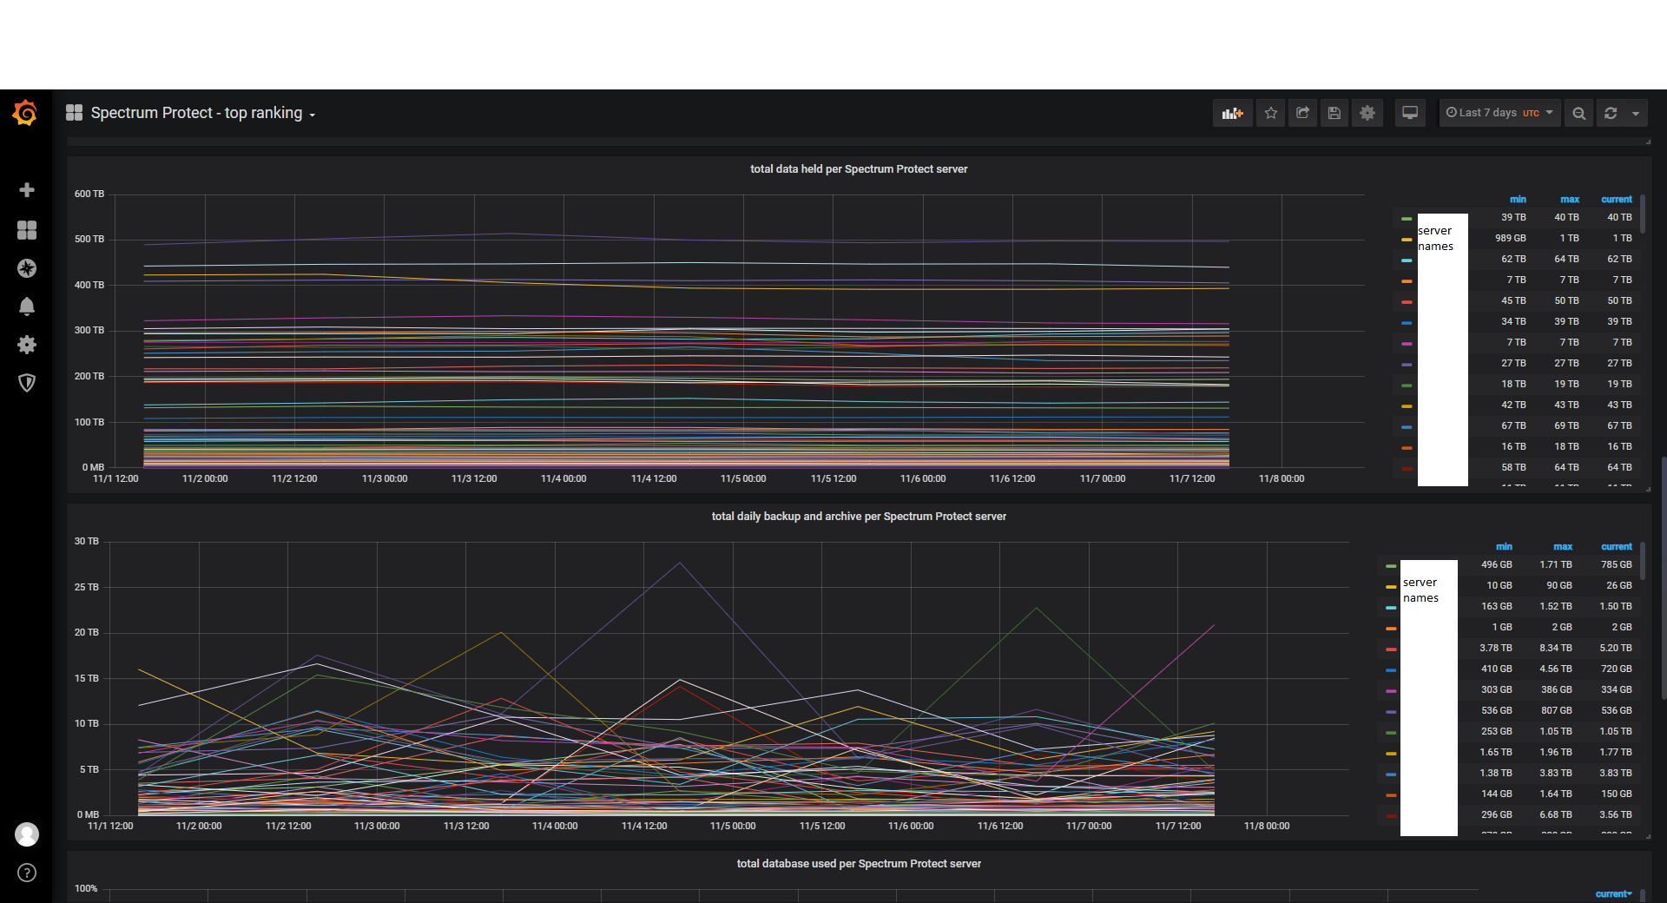Zoom out time range with magnifier
Viewport: 1667px width, 903px height.
tap(1579, 113)
